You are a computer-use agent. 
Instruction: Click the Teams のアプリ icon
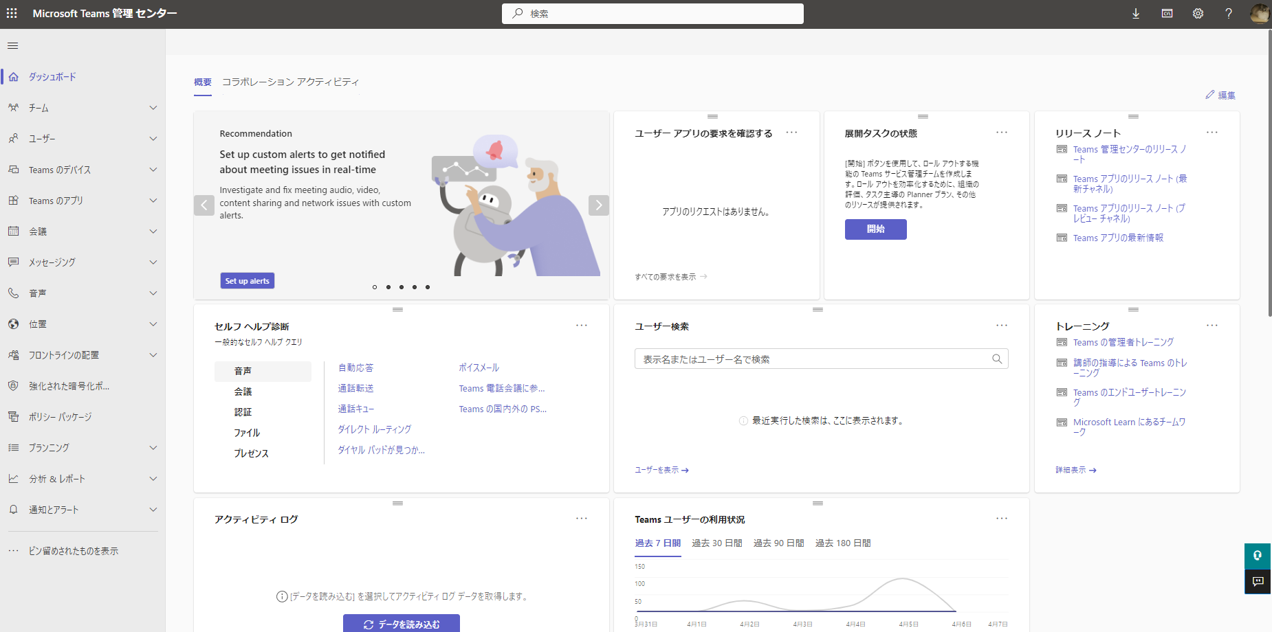14,201
